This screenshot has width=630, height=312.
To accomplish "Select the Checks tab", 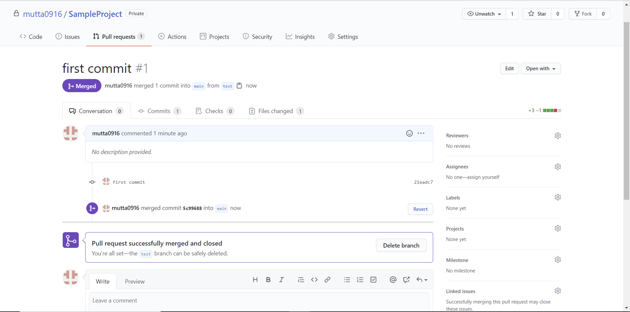I will pos(215,111).
